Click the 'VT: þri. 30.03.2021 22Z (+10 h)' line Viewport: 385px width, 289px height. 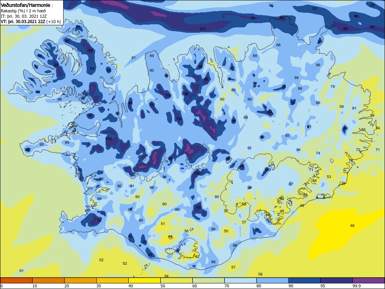[31, 22]
